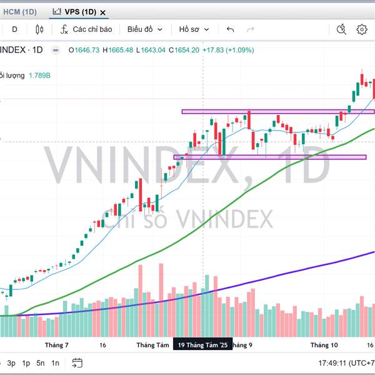
Task: Expand the Biểu đồ dropdown
Action: pos(145,29)
